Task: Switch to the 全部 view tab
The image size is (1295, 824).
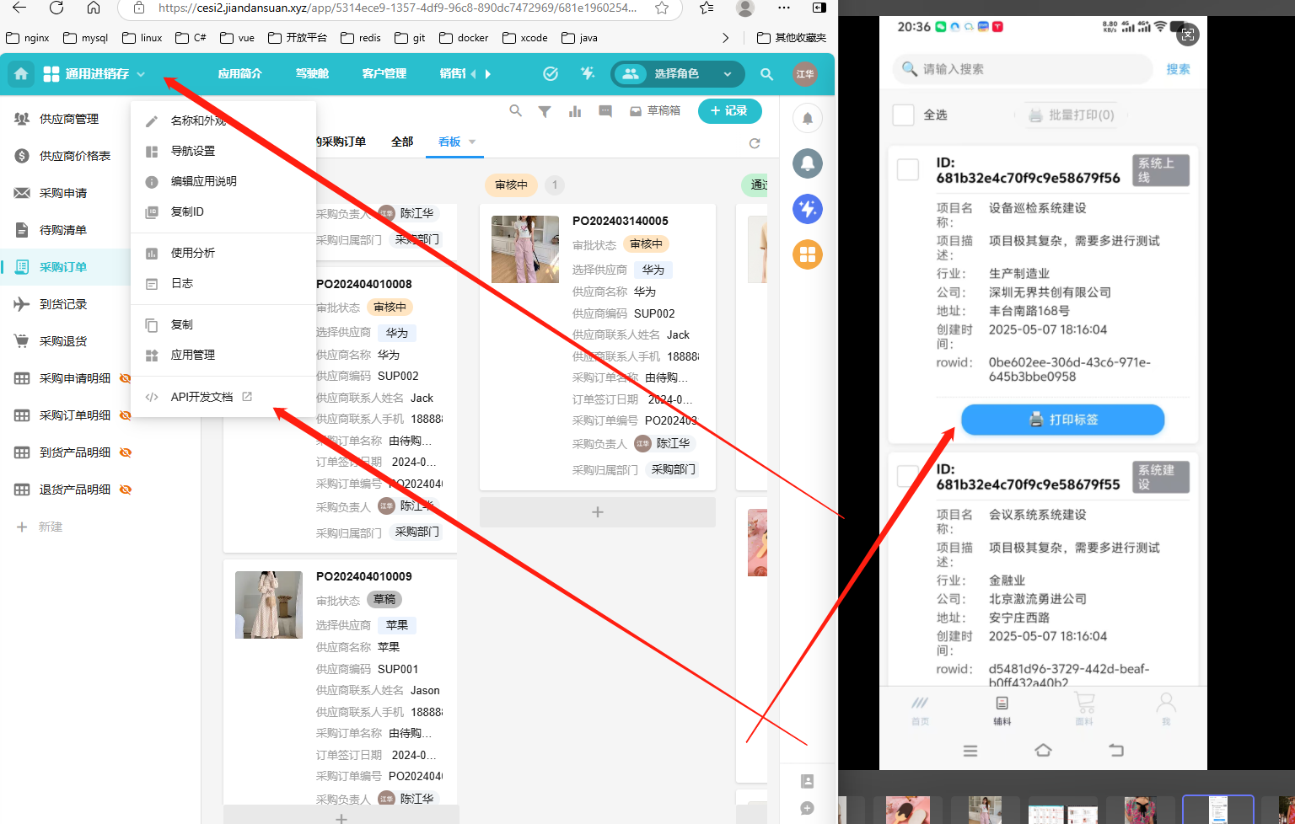Action: pos(402,142)
